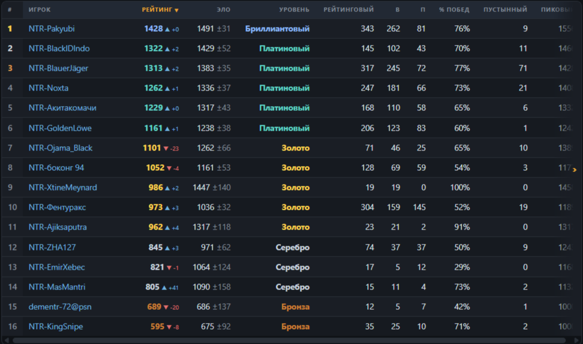
Task: Sort by РЕЙТИНГОВЫЙ column header
Action: pyautogui.click(x=348, y=10)
